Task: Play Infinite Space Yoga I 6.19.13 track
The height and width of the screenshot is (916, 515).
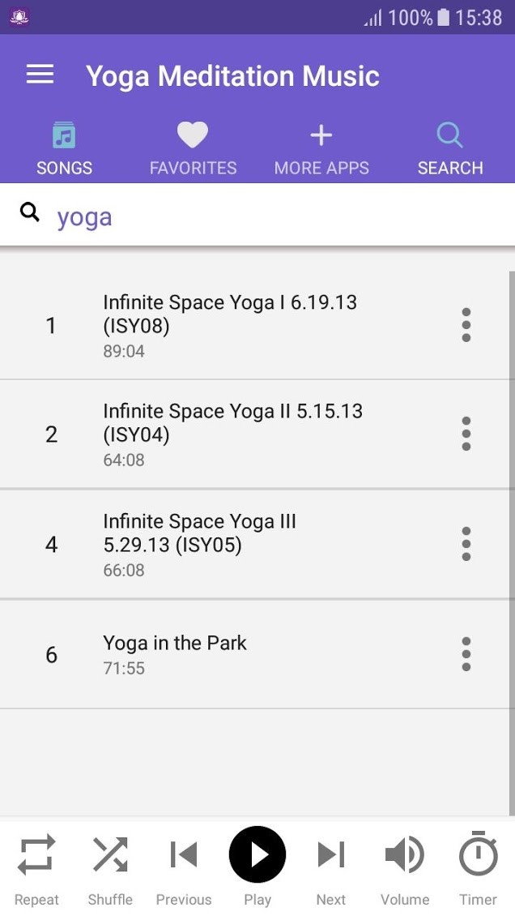Action: [243, 325]
